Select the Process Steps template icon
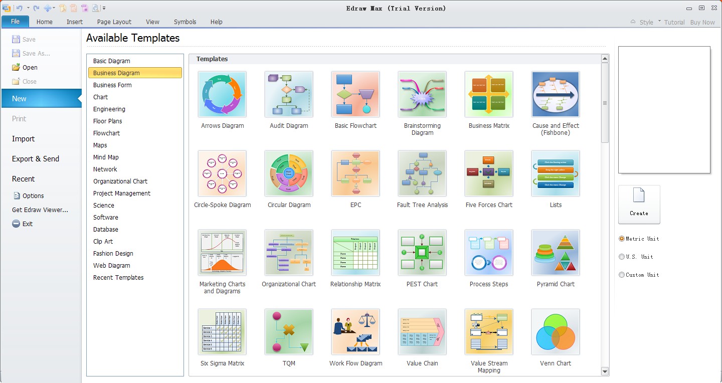 coord(489,253)
